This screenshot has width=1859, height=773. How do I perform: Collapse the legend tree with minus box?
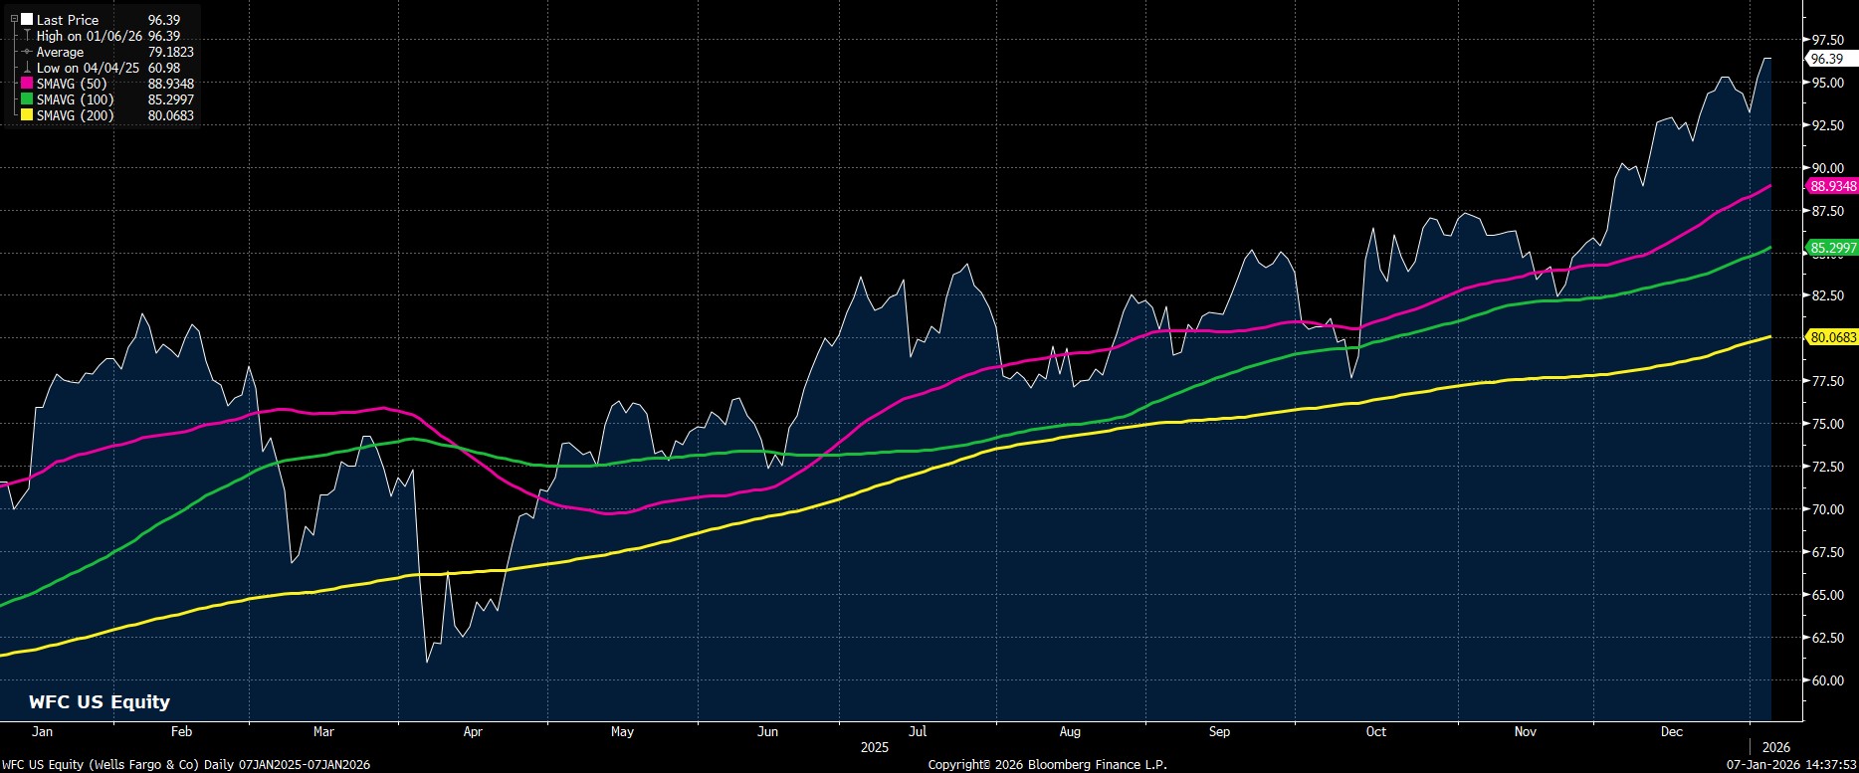(x=14, y=19)
